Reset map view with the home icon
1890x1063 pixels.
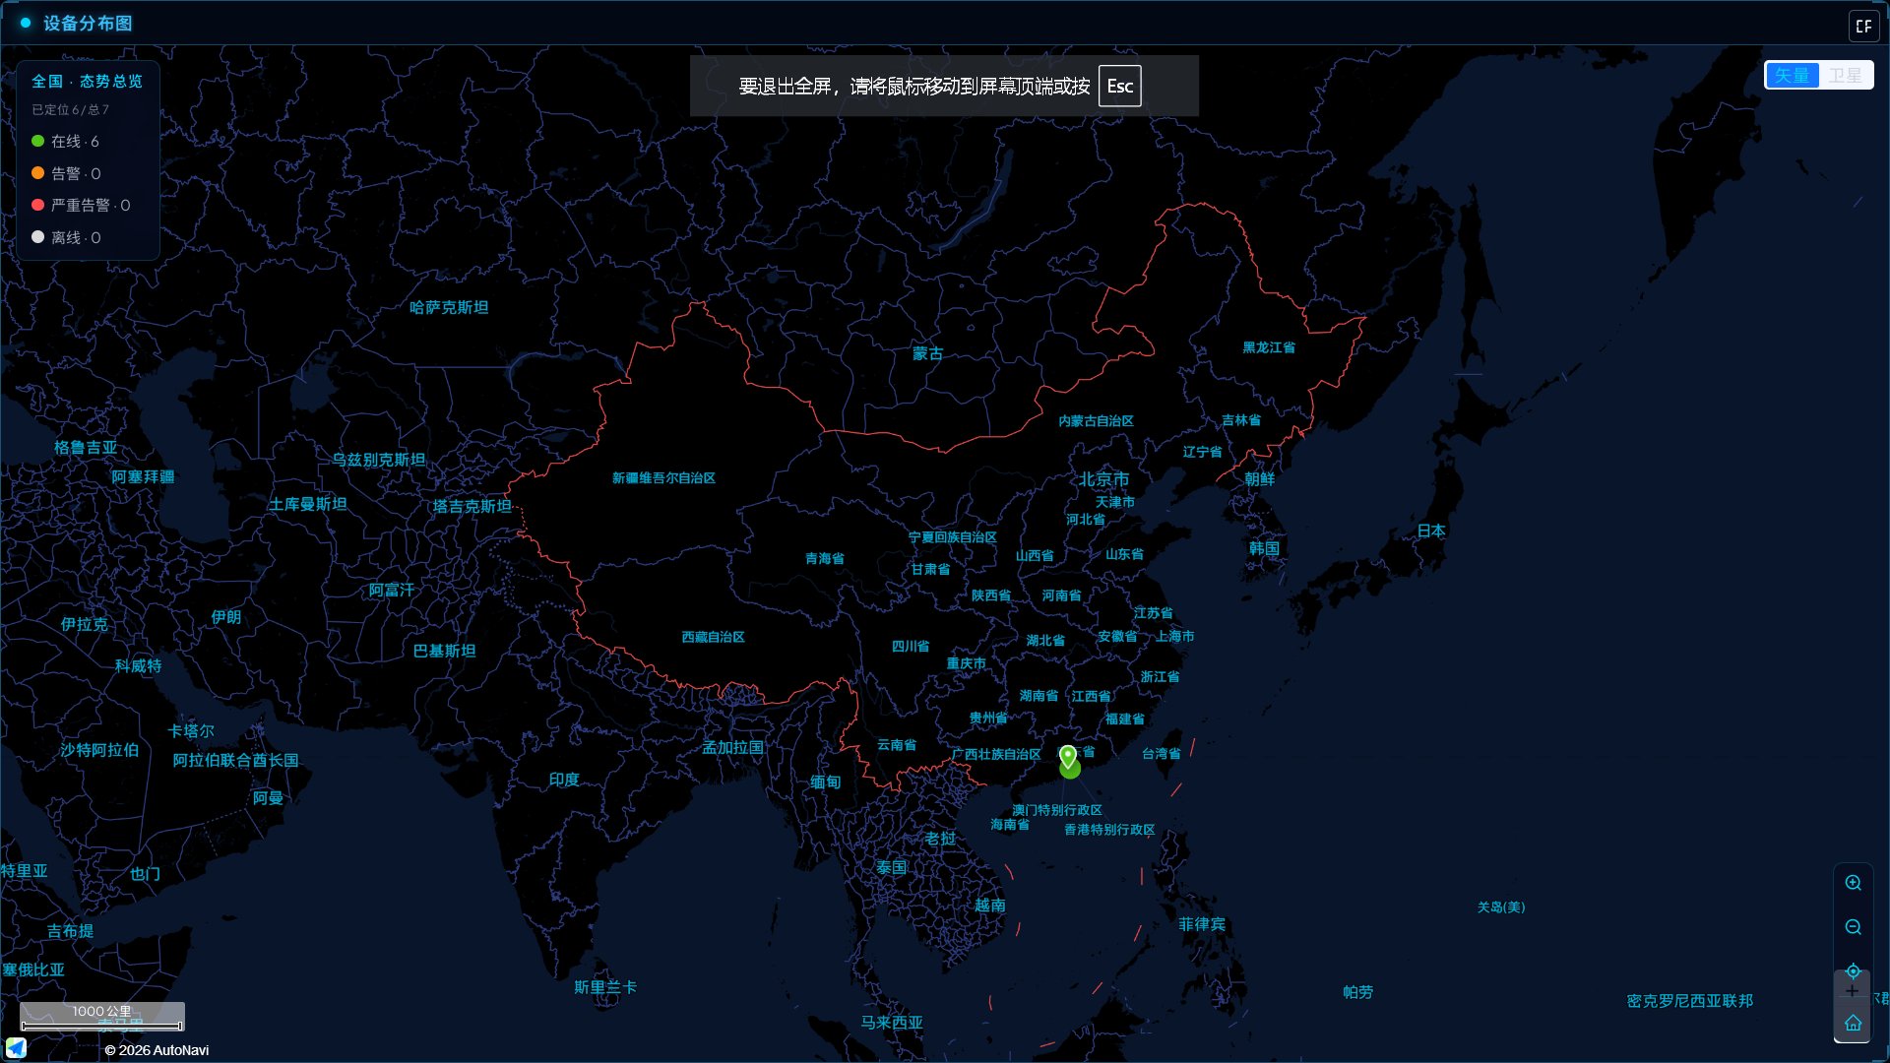pos(1853,1023)
